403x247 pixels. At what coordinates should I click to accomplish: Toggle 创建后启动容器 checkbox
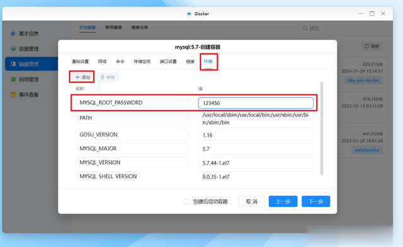[186, 202]
